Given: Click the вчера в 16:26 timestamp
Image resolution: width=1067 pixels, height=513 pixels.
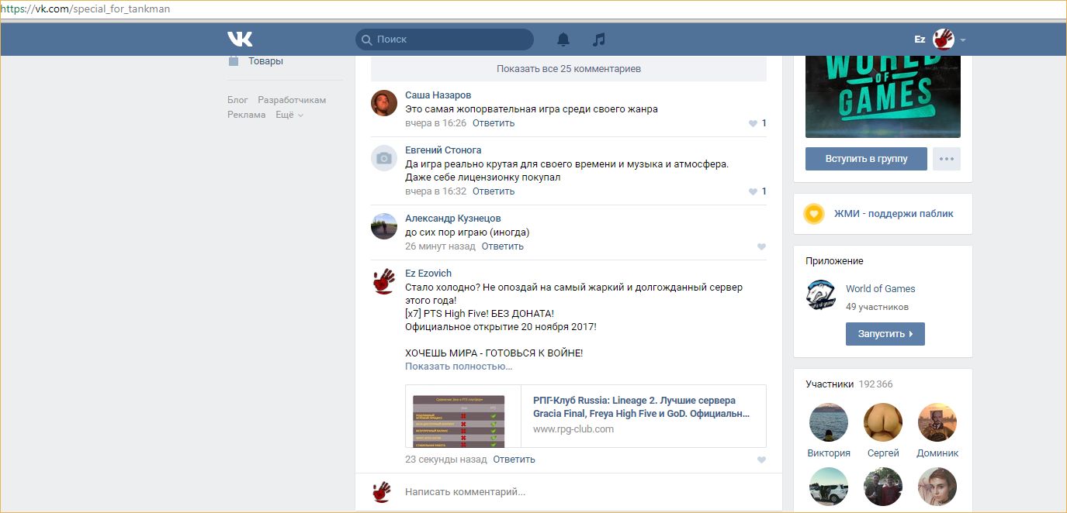Looking at the screenshot, I should (x=436, y=123).
